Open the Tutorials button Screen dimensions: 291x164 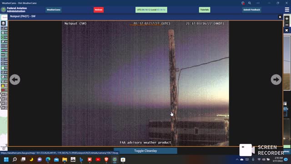[x=205, y=10]
